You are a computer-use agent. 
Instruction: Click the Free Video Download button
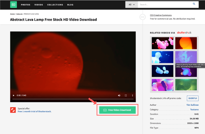click(117, 110)
